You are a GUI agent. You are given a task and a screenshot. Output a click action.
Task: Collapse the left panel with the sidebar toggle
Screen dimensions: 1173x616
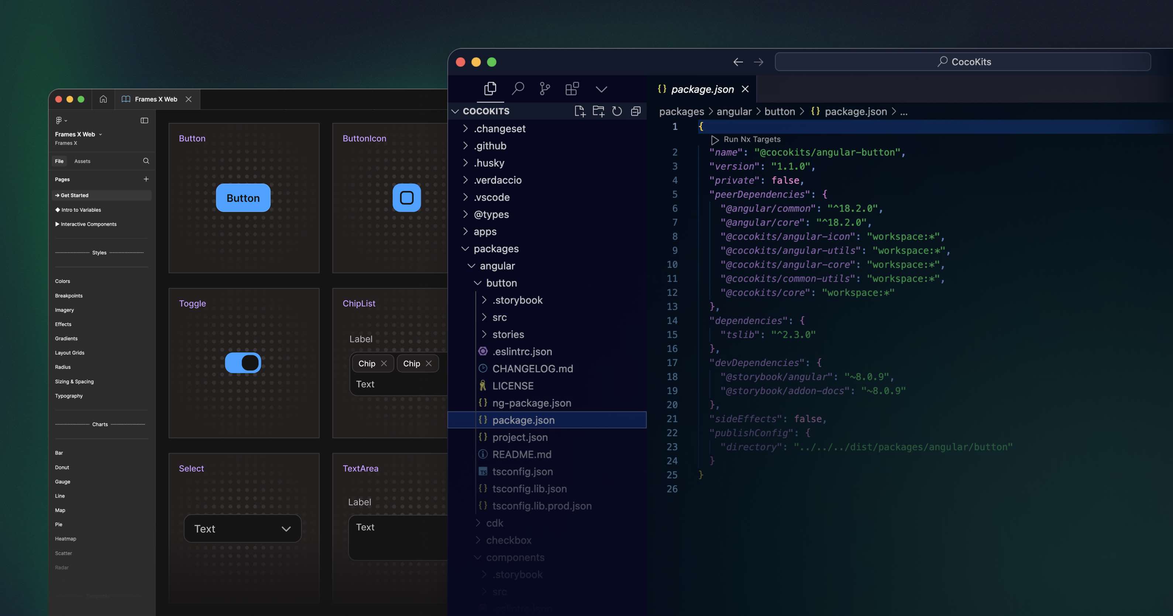[145, 120]
